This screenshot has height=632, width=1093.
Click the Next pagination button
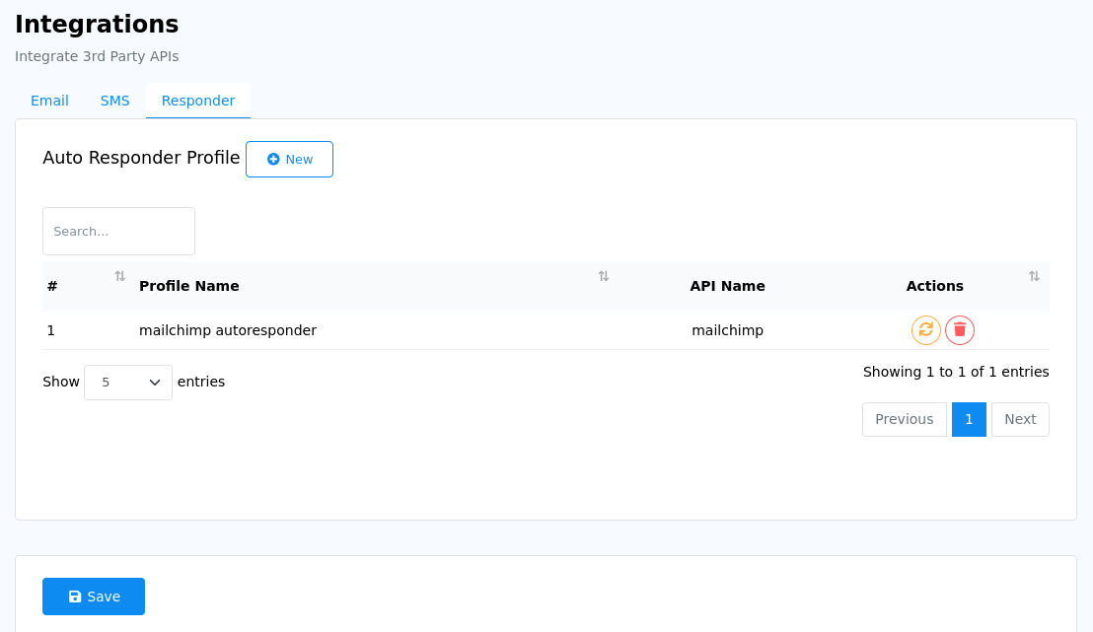click(1020, 418)
